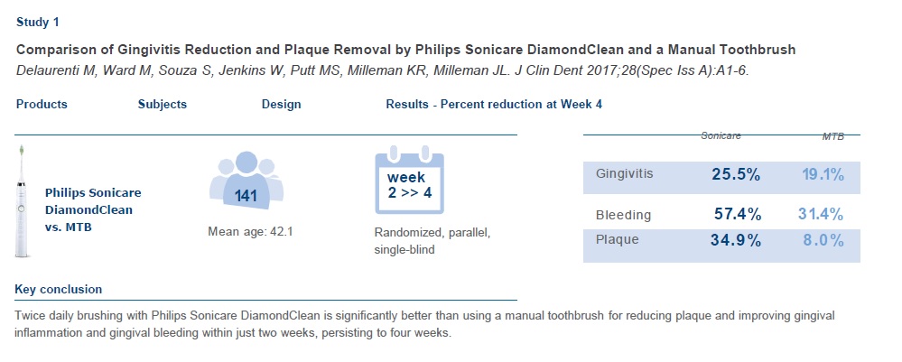Click the Philips Sonicare DiamondClean vs. MTB label

[x=93, y=209]
